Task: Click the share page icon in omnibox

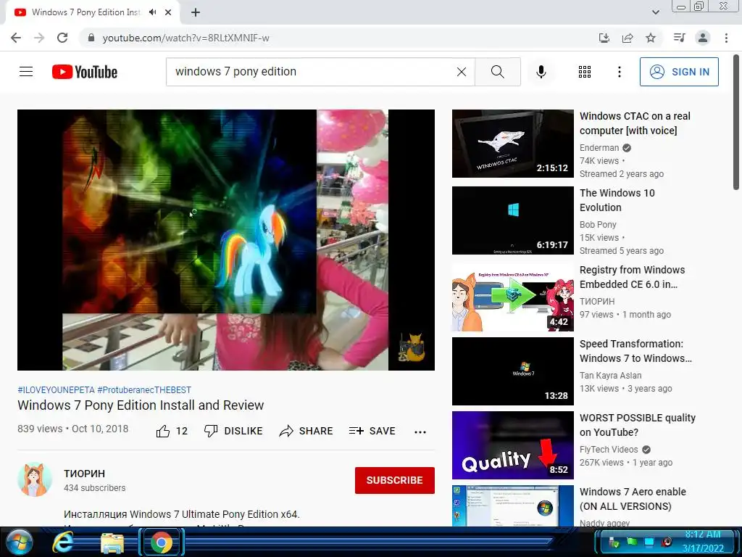Action: [x=628, y=38]
